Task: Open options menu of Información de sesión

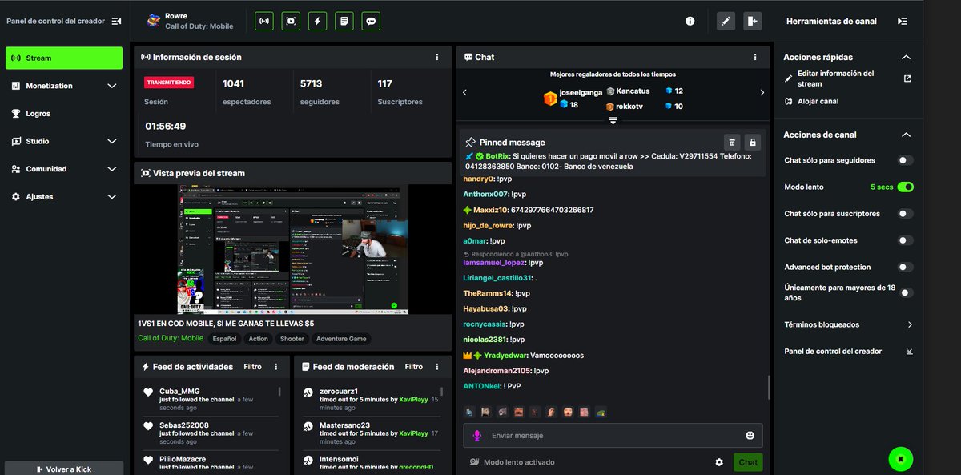Action: point(436,58)
